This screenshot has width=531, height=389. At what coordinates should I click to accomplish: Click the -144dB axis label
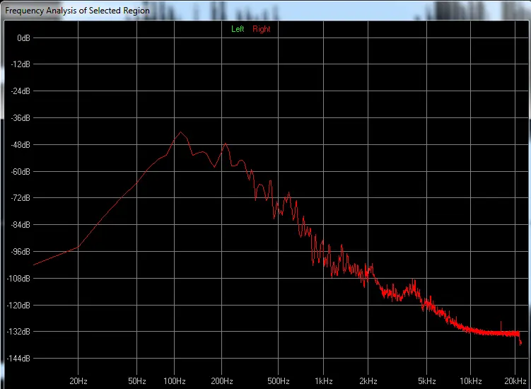click(18, 358)
